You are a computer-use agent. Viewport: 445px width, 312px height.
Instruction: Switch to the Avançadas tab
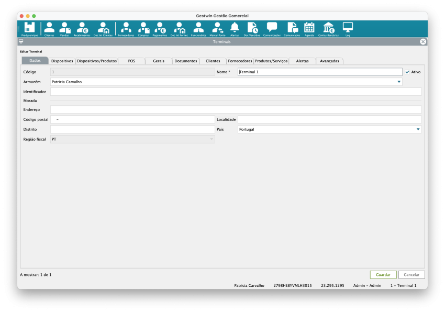pyautogui.click(x=330, y=61)
